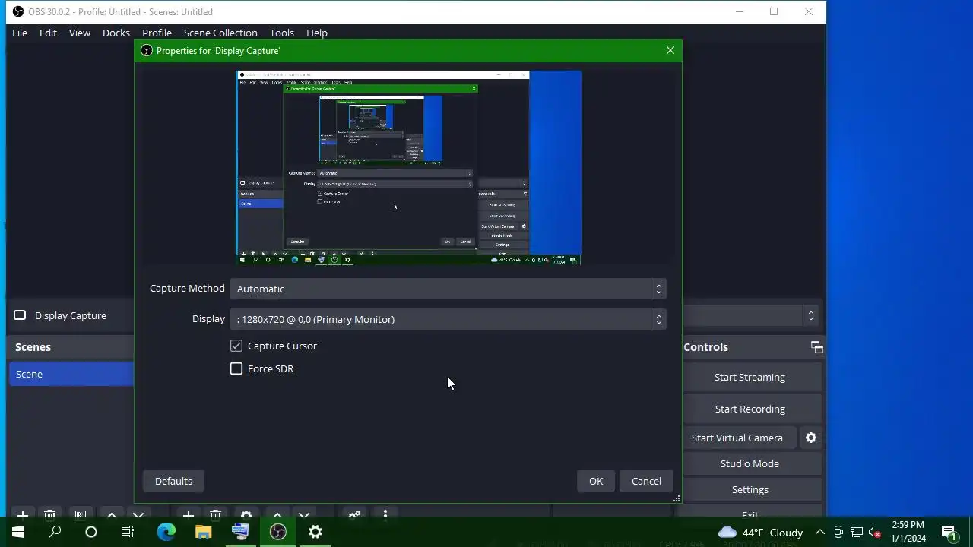This screenshot has height=547, width=973.
Task: Open the Capture Method dropdown
Action: pos(448,289)
